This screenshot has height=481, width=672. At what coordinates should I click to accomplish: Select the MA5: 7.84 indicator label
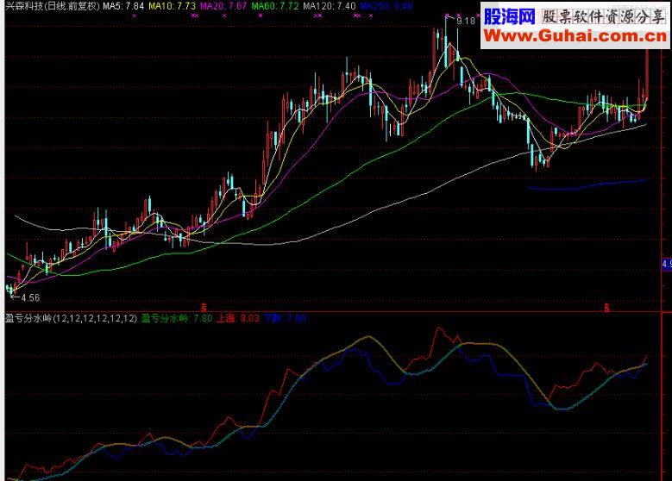click(123, 6)
